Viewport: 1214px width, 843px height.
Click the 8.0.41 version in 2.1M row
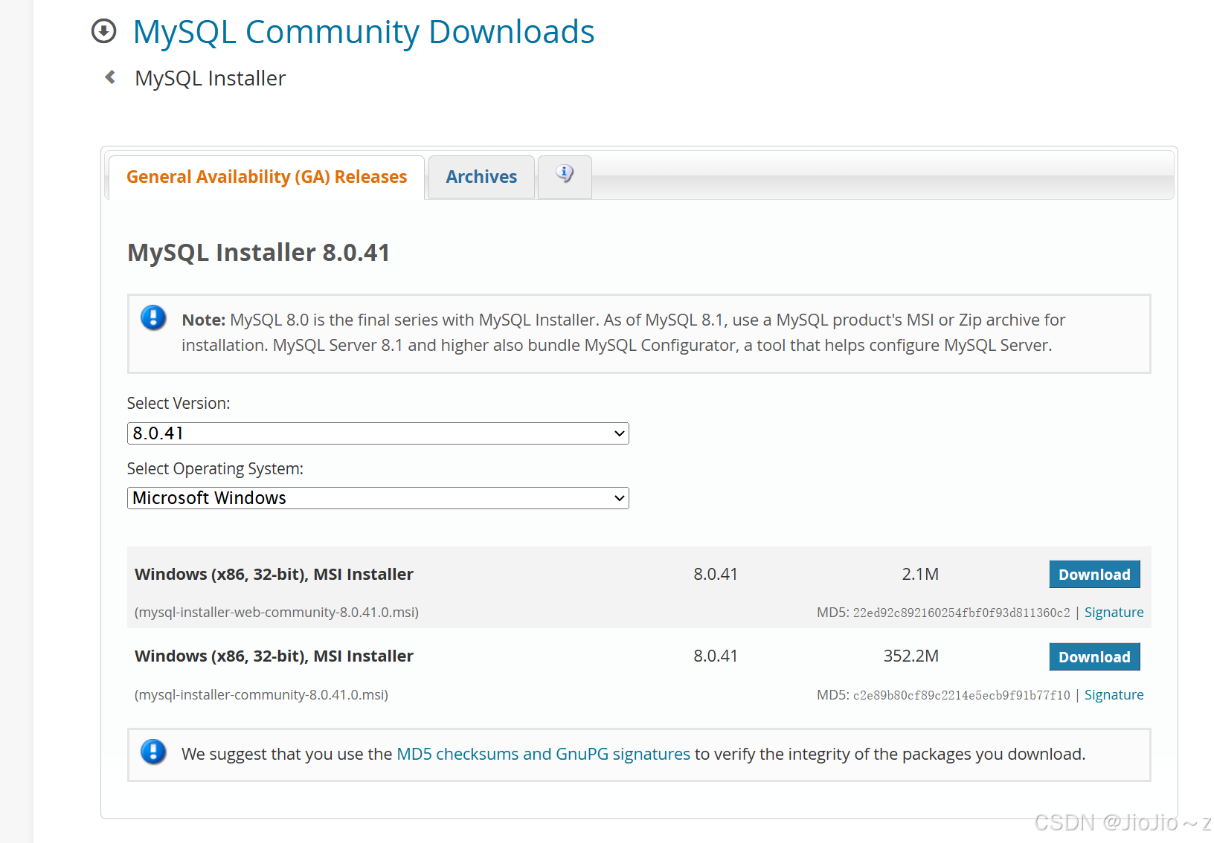coord(715,575)
